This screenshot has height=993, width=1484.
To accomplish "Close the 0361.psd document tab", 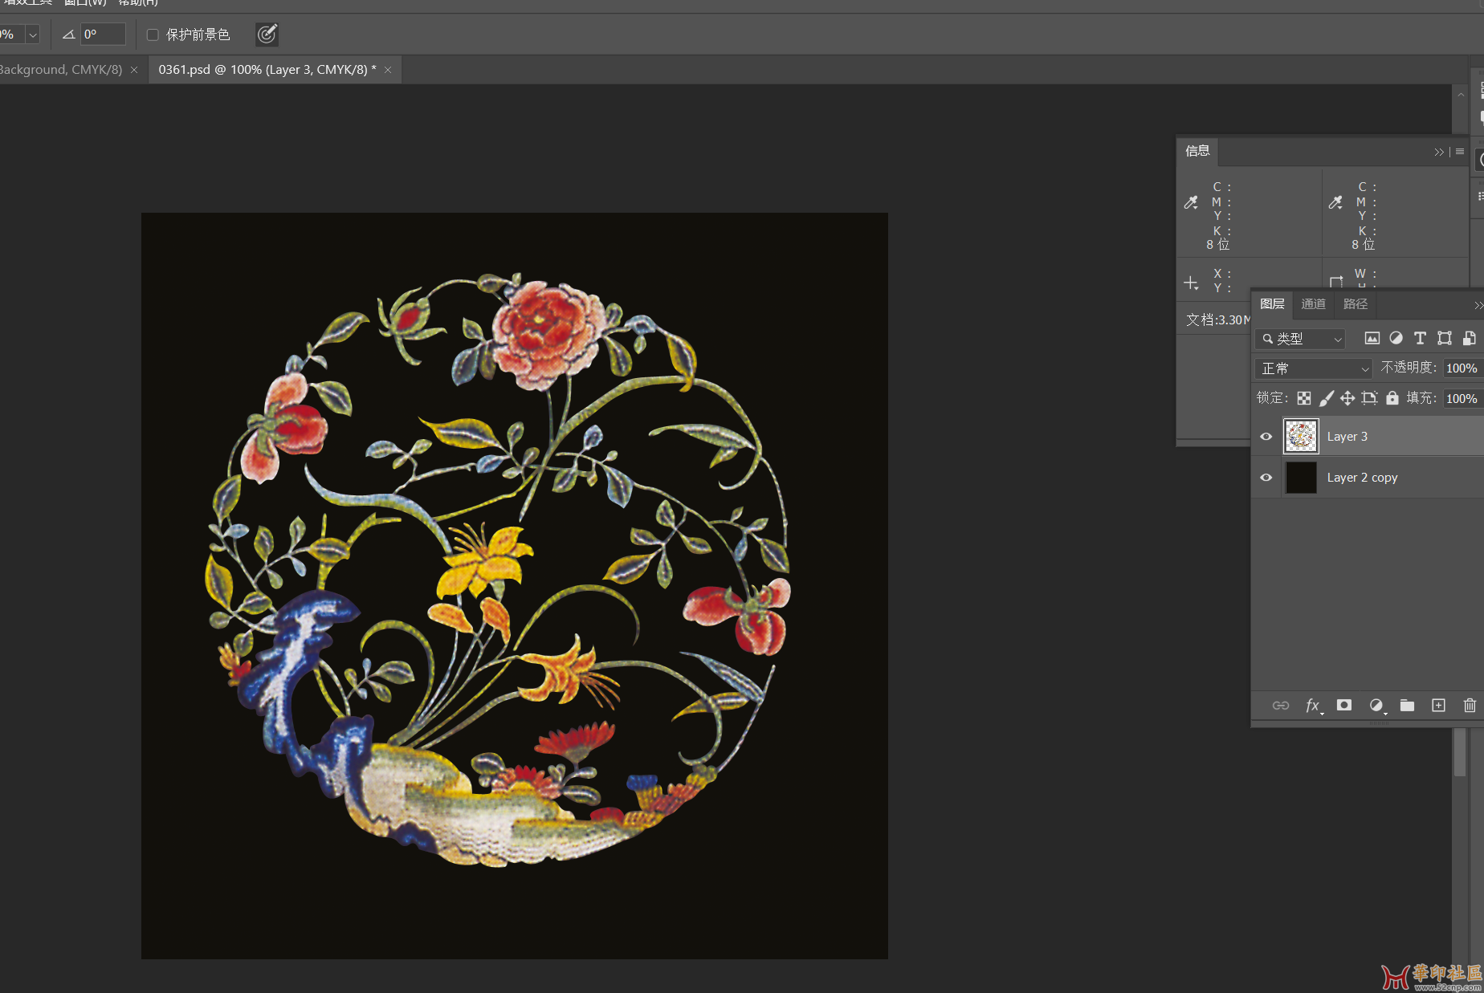I will coord(388,70).
